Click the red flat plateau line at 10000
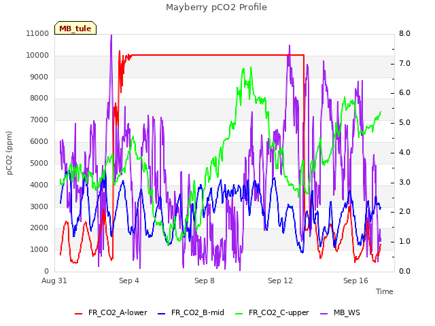 (217, 55)
